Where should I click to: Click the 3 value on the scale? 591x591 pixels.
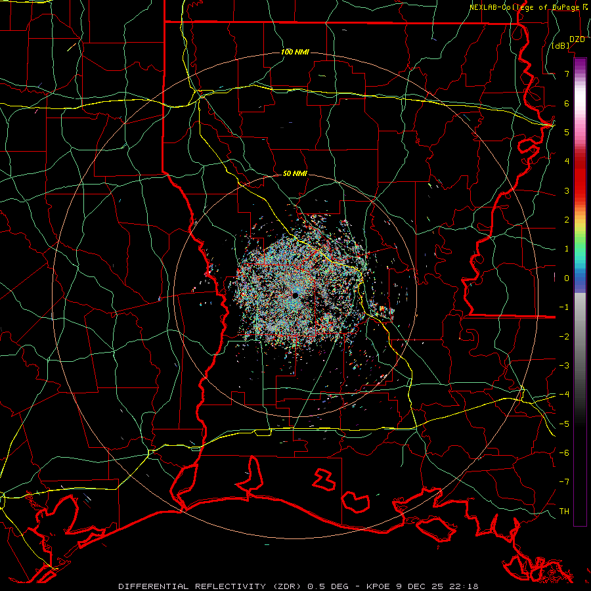(567, 190)
